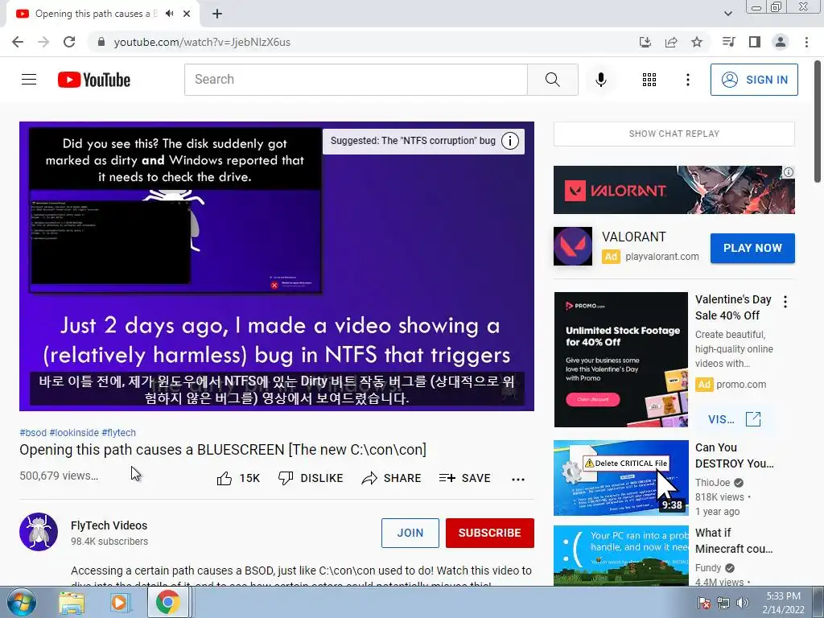Open the #bsod hashtag
Viewport: 824px width, 618px height.
click(33, 432)
